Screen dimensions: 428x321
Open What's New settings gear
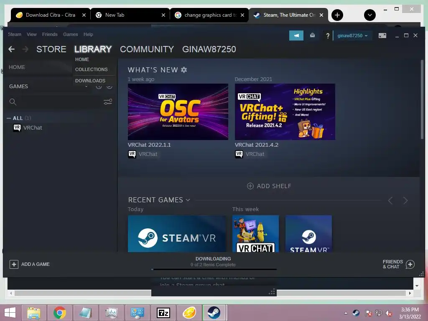coord(184,70)
